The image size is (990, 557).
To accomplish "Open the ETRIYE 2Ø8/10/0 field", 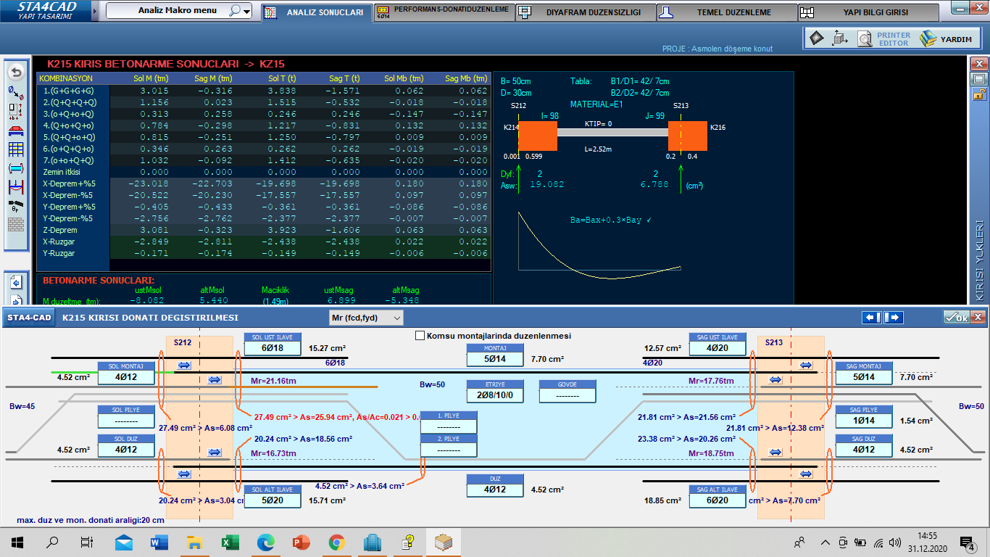I will point(494,395).
